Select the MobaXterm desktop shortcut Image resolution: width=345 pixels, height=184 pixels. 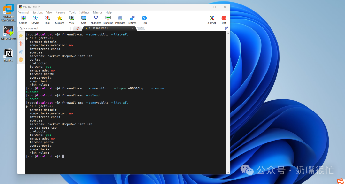click(8, 33)
